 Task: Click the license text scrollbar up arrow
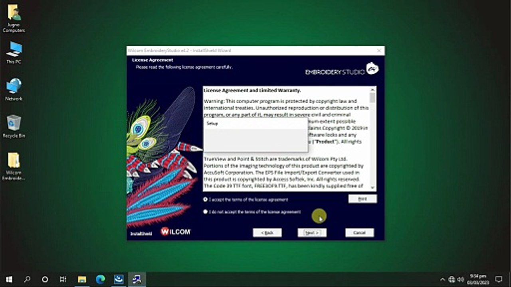point(373,90)
